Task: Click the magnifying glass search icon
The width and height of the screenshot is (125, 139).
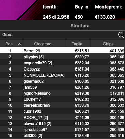Action: click(x=121, y=35)
